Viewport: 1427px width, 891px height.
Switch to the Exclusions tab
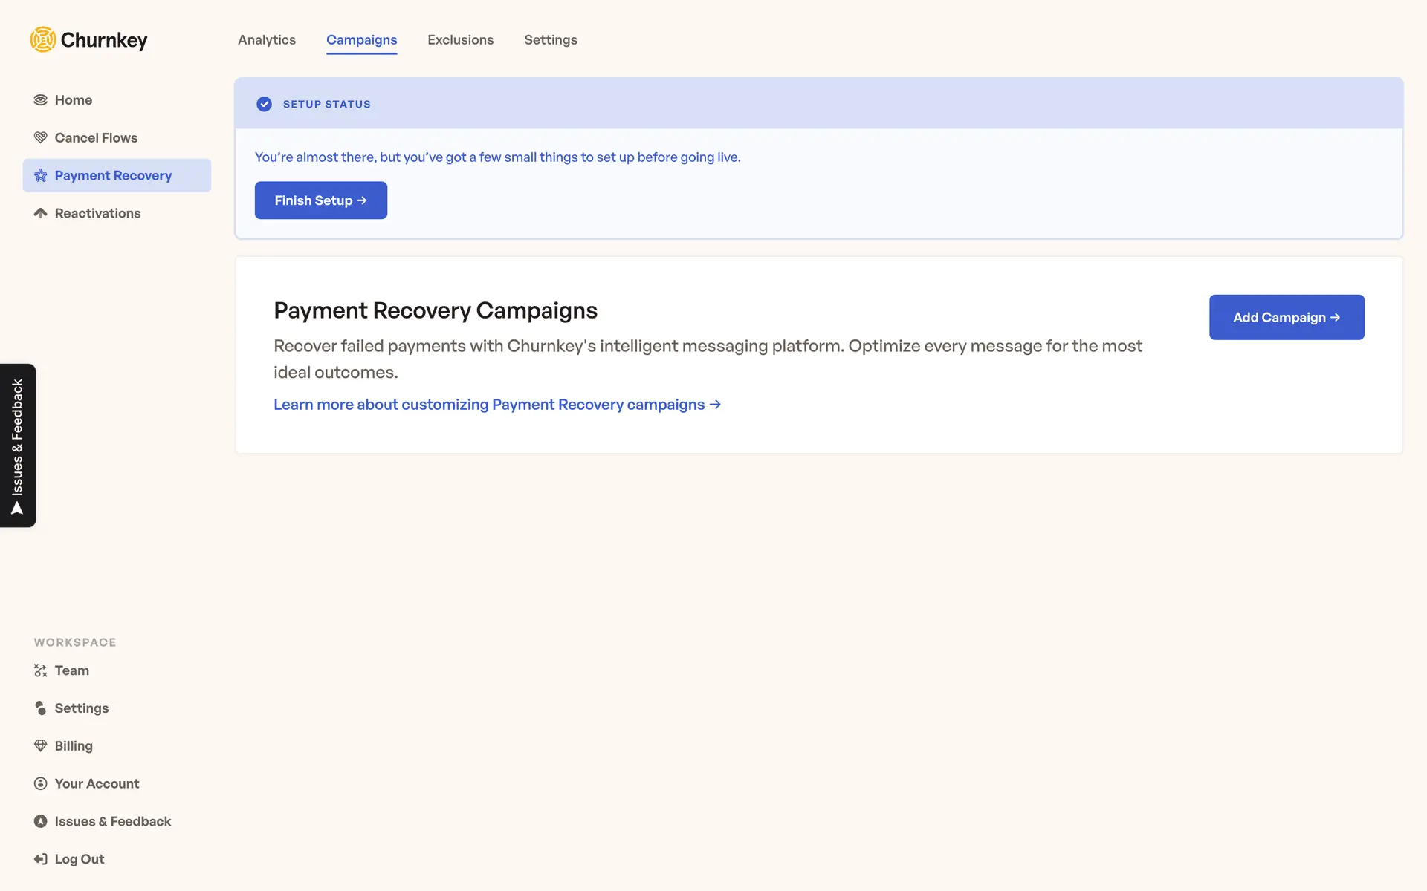coord(460,40)
